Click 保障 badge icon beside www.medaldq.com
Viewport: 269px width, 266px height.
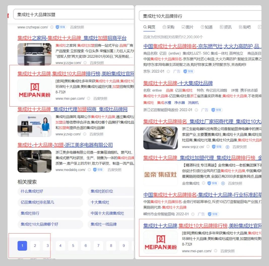coord(98,170)
